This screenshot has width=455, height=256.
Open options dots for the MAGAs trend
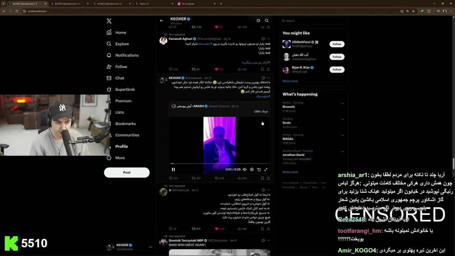coord(343,135)
